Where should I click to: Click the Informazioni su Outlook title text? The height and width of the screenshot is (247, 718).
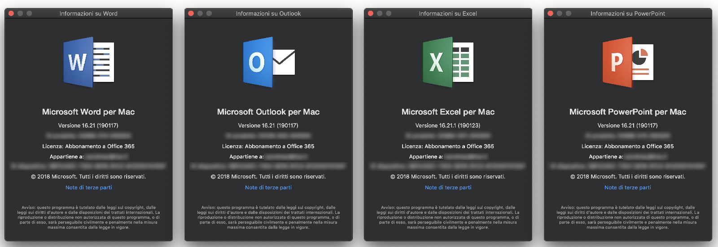pos(268,13)
